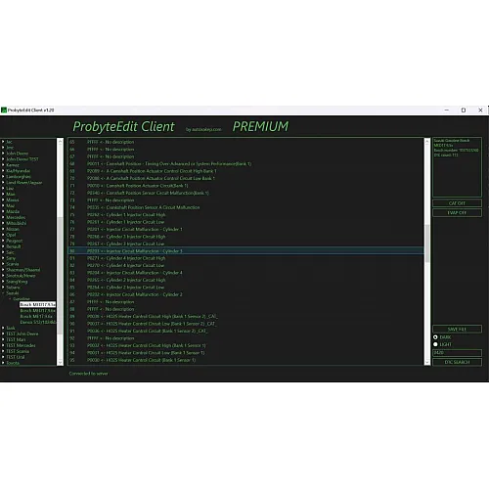Expand the Land Rover/Jaguar node arrow
The height and width of the screenshot is (489, 489).
(x=3, y=183)
